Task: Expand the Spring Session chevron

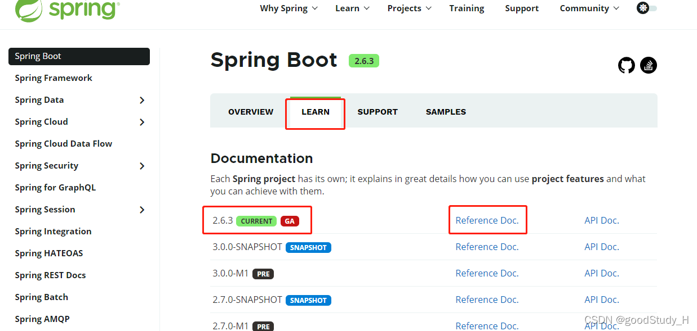Action: click(142, 210)
